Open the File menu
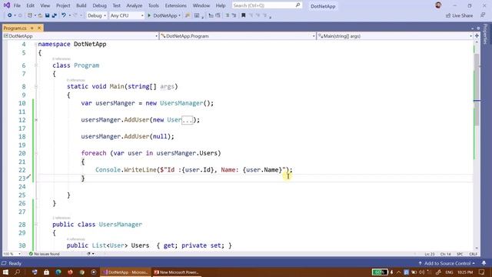The image size is (492, 277). point(17,5)
